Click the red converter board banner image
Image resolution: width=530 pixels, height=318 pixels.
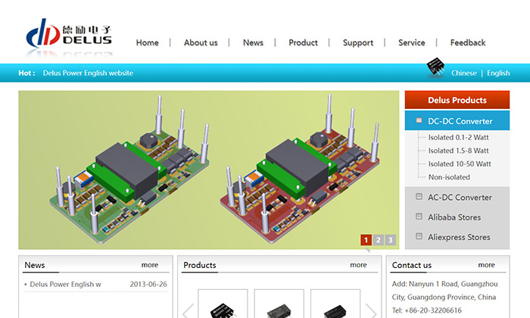coord(300,169)
